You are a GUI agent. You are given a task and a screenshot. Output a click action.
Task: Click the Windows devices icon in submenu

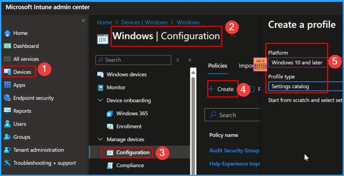100,74
